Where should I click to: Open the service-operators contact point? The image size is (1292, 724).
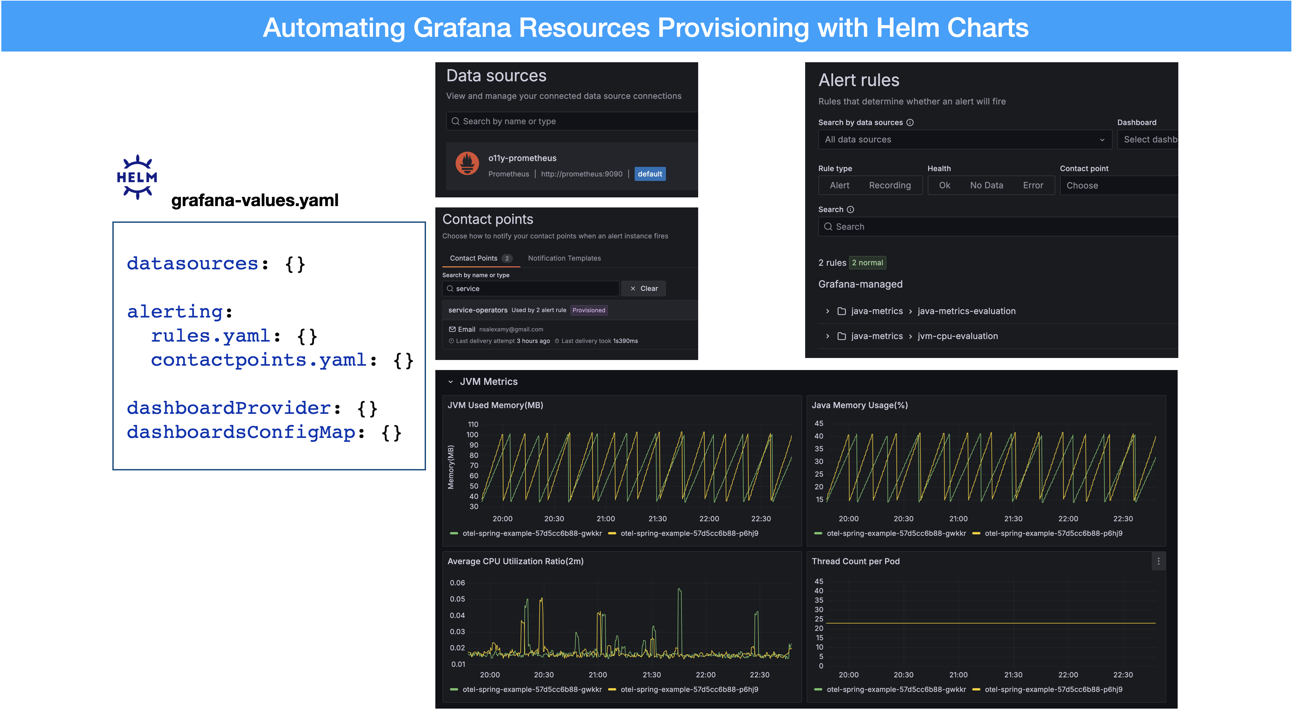(x=477, y=310)
